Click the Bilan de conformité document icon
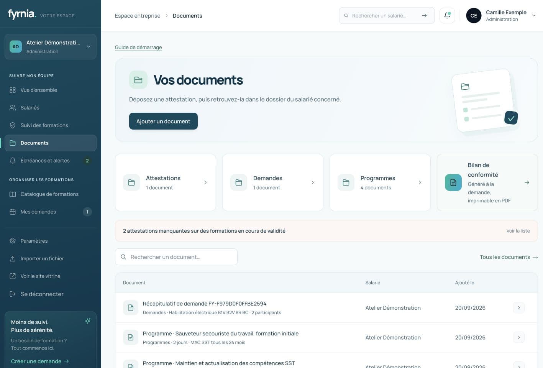This screenshot has width=543, height=368. [x=453, y=182]
